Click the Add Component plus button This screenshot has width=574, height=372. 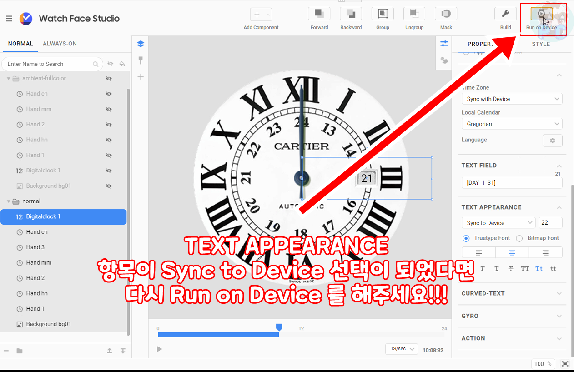click(257, 15)
